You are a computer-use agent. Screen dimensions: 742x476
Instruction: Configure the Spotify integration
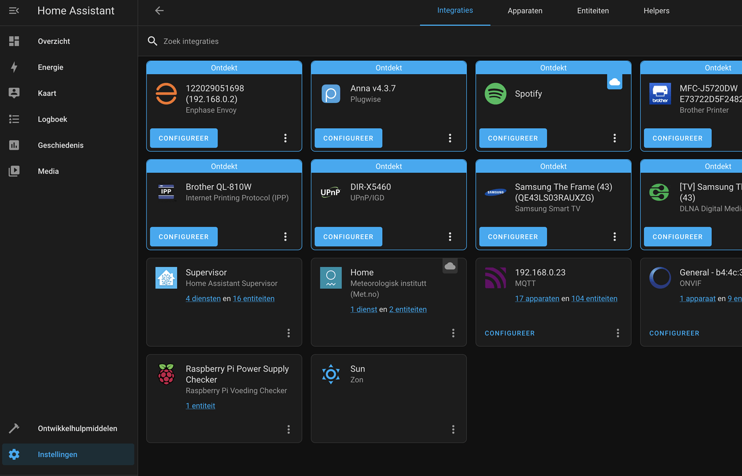click(x=513, y=138)
